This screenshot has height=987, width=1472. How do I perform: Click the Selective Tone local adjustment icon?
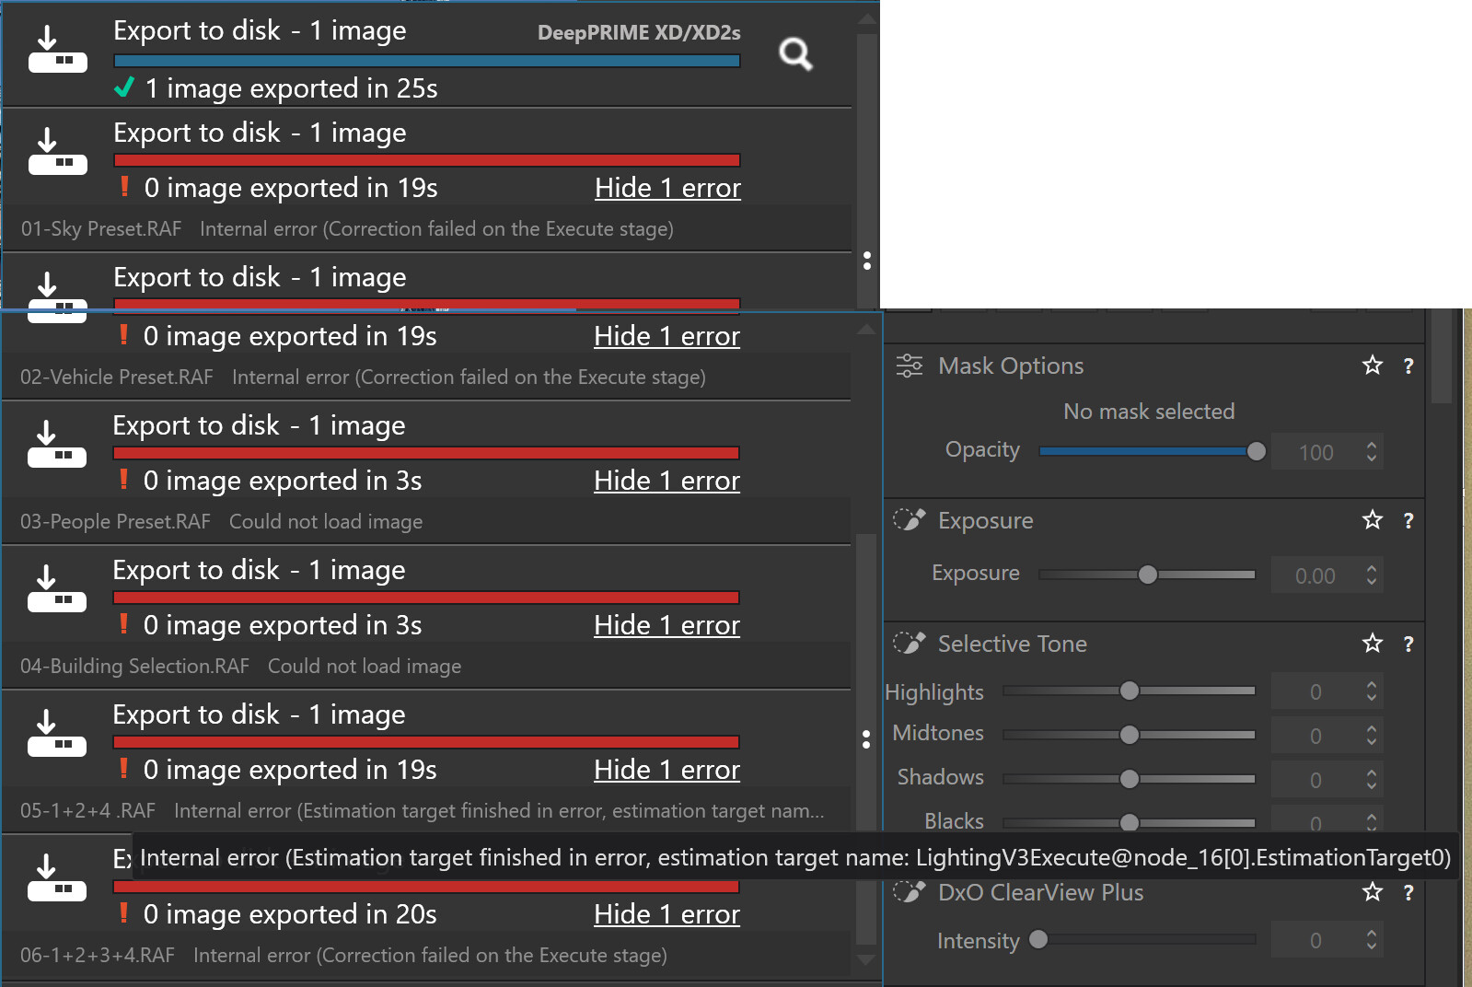[x=909, y=643]
